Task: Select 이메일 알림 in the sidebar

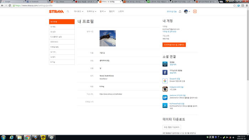Action: 62,47
